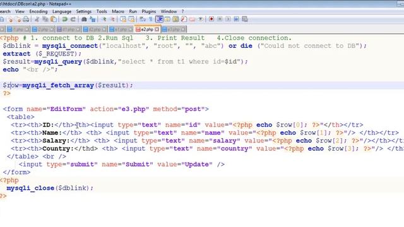404x227 pixels.
Task: Click the Close All documents toolbar icon
Action: coord(18,20)
